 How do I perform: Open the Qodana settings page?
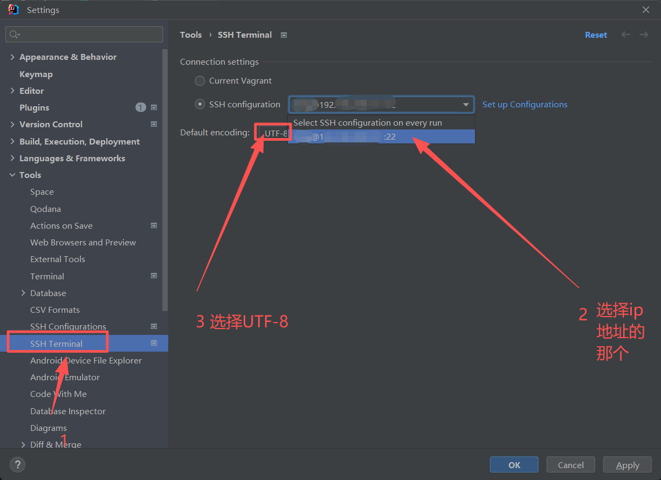[x=46, y=209]
